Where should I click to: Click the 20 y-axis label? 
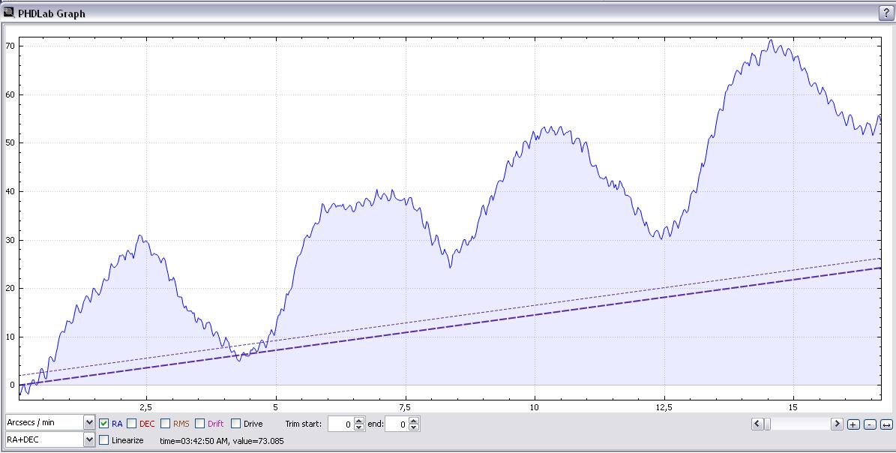pyautogui.click(x=10, y=289)
